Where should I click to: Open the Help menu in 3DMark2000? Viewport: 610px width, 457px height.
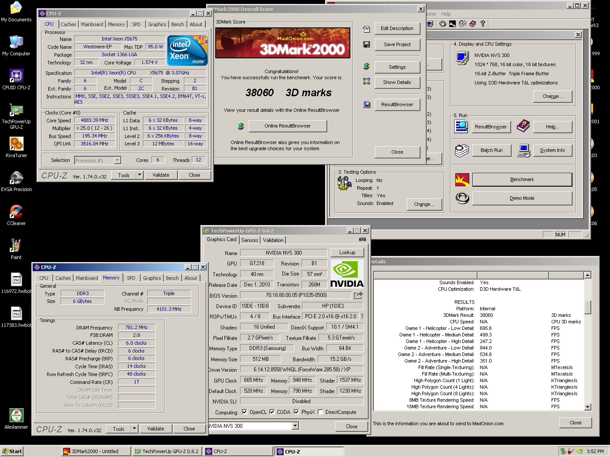(446, 14)
